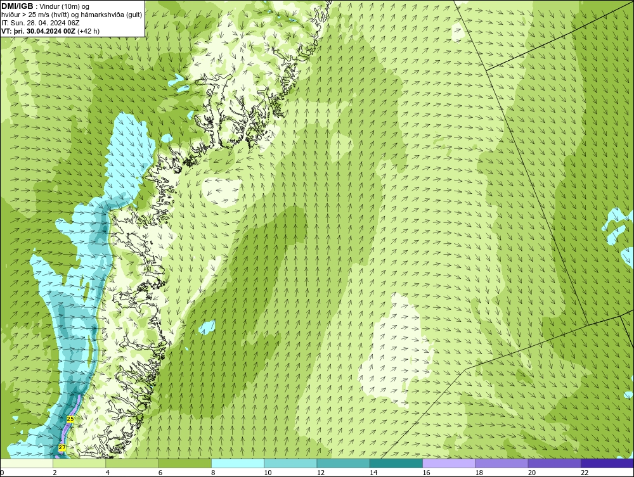Click the legend scale number 22
The width and height of the screenshot is (634, 477).
point(585,473)
